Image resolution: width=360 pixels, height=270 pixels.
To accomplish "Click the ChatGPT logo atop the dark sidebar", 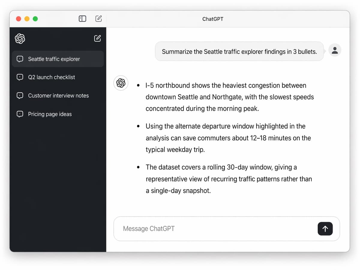I will [20, 38].
